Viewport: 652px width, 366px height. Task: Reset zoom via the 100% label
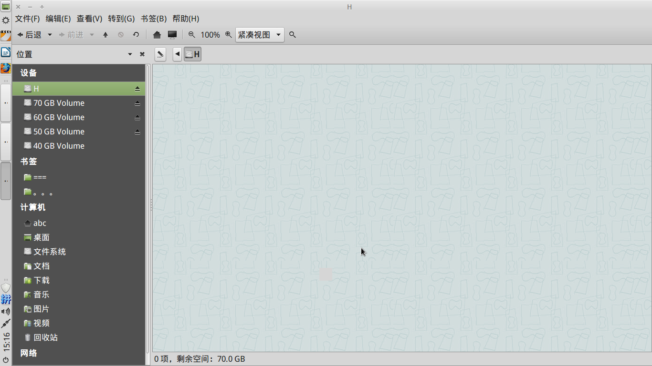210,35
